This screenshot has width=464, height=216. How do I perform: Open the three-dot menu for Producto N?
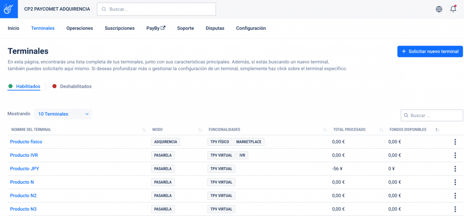(x=455, y=183)
